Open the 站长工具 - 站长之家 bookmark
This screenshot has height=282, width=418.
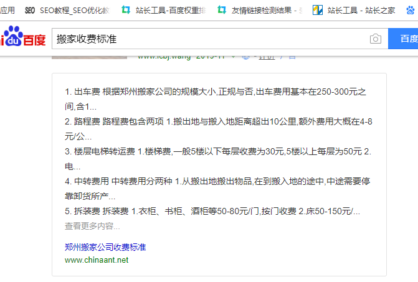354,11
